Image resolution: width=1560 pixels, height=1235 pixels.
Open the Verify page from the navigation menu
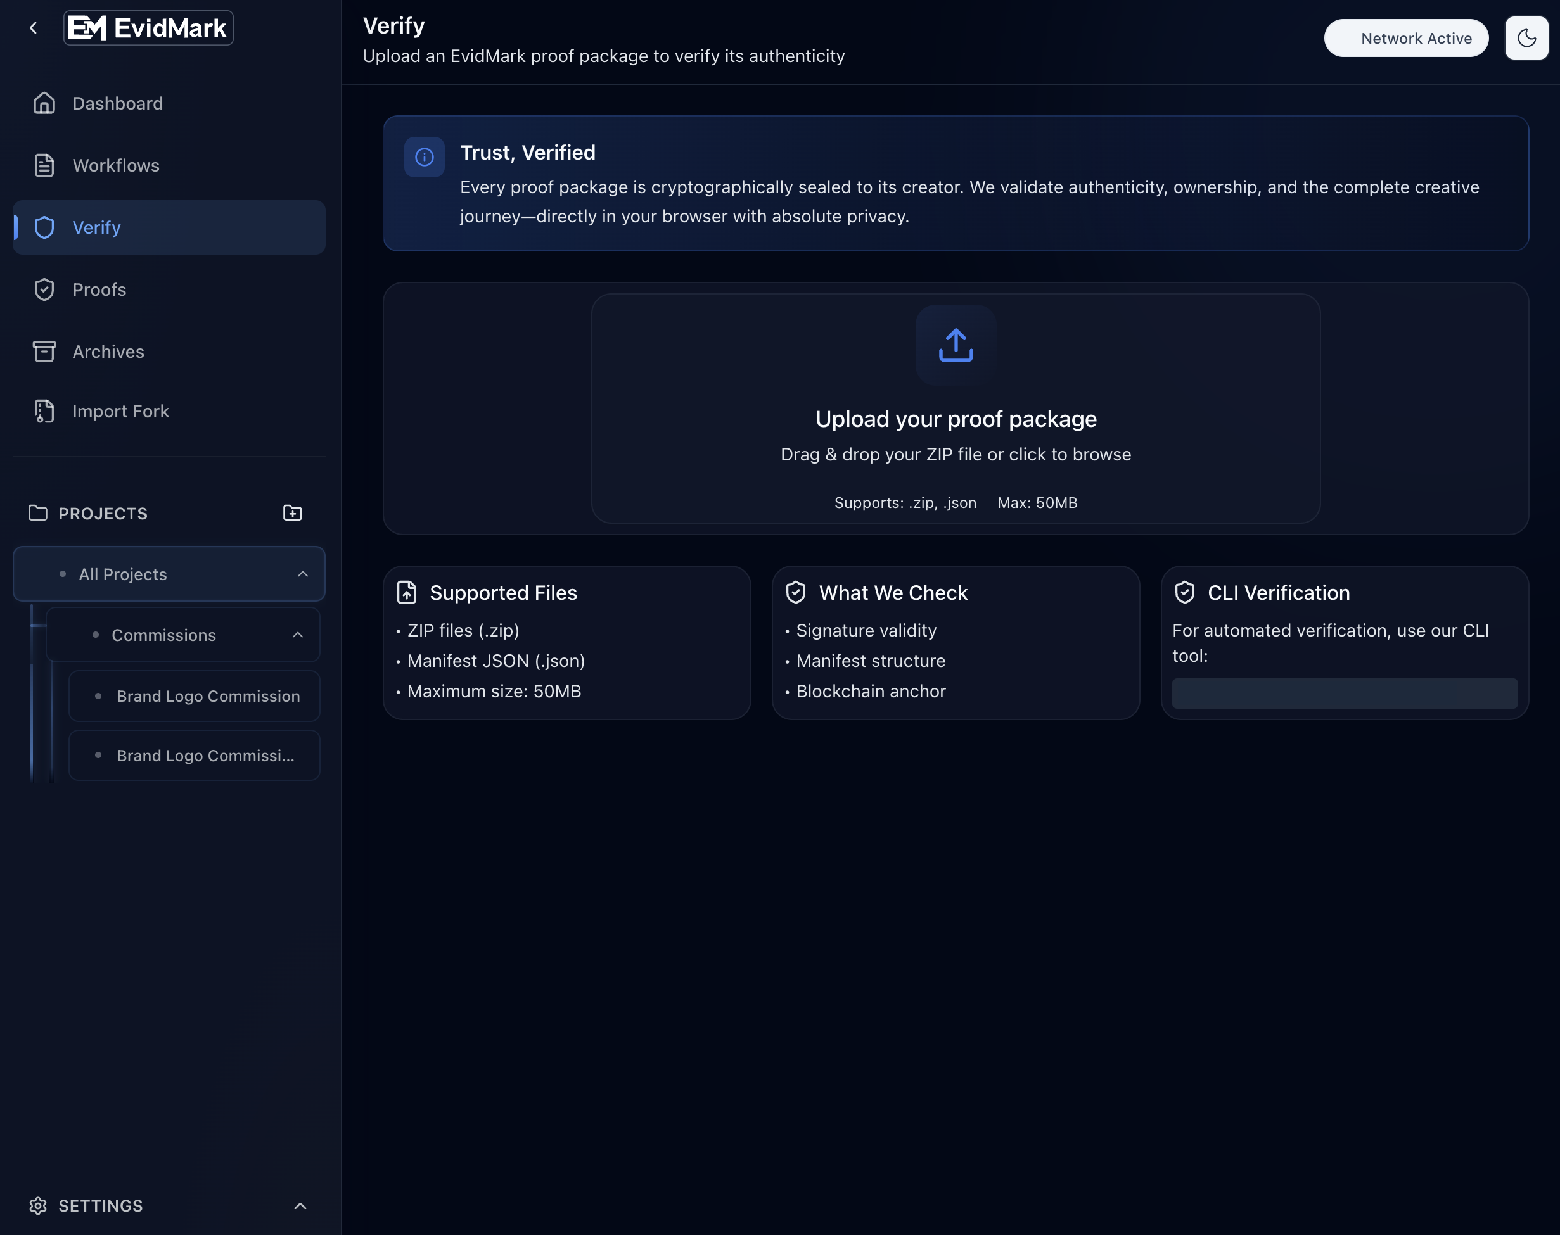click(97, 227)
